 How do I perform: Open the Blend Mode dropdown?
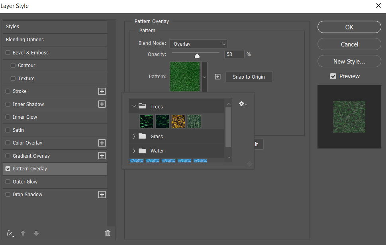pos(198,44)
